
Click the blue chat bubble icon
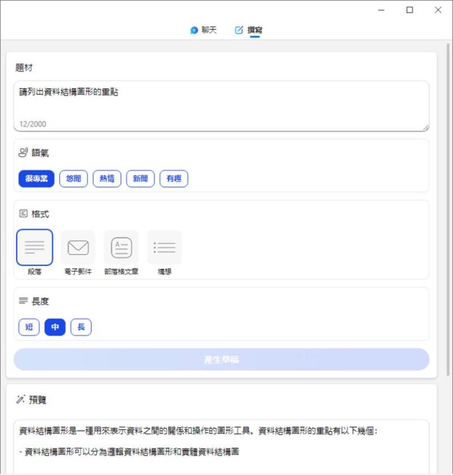point(194,31)
